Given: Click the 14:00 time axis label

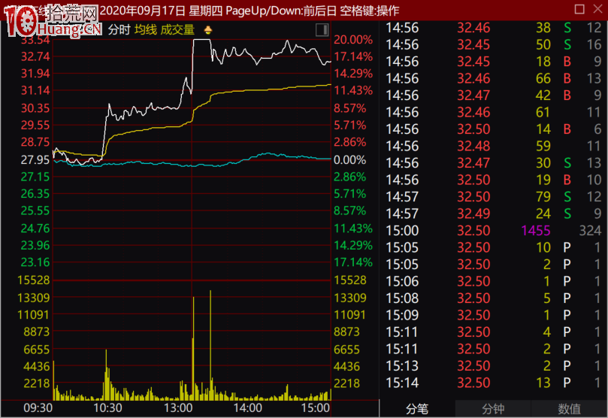Looking at the screenshot, I should click(x=247, y=408).
